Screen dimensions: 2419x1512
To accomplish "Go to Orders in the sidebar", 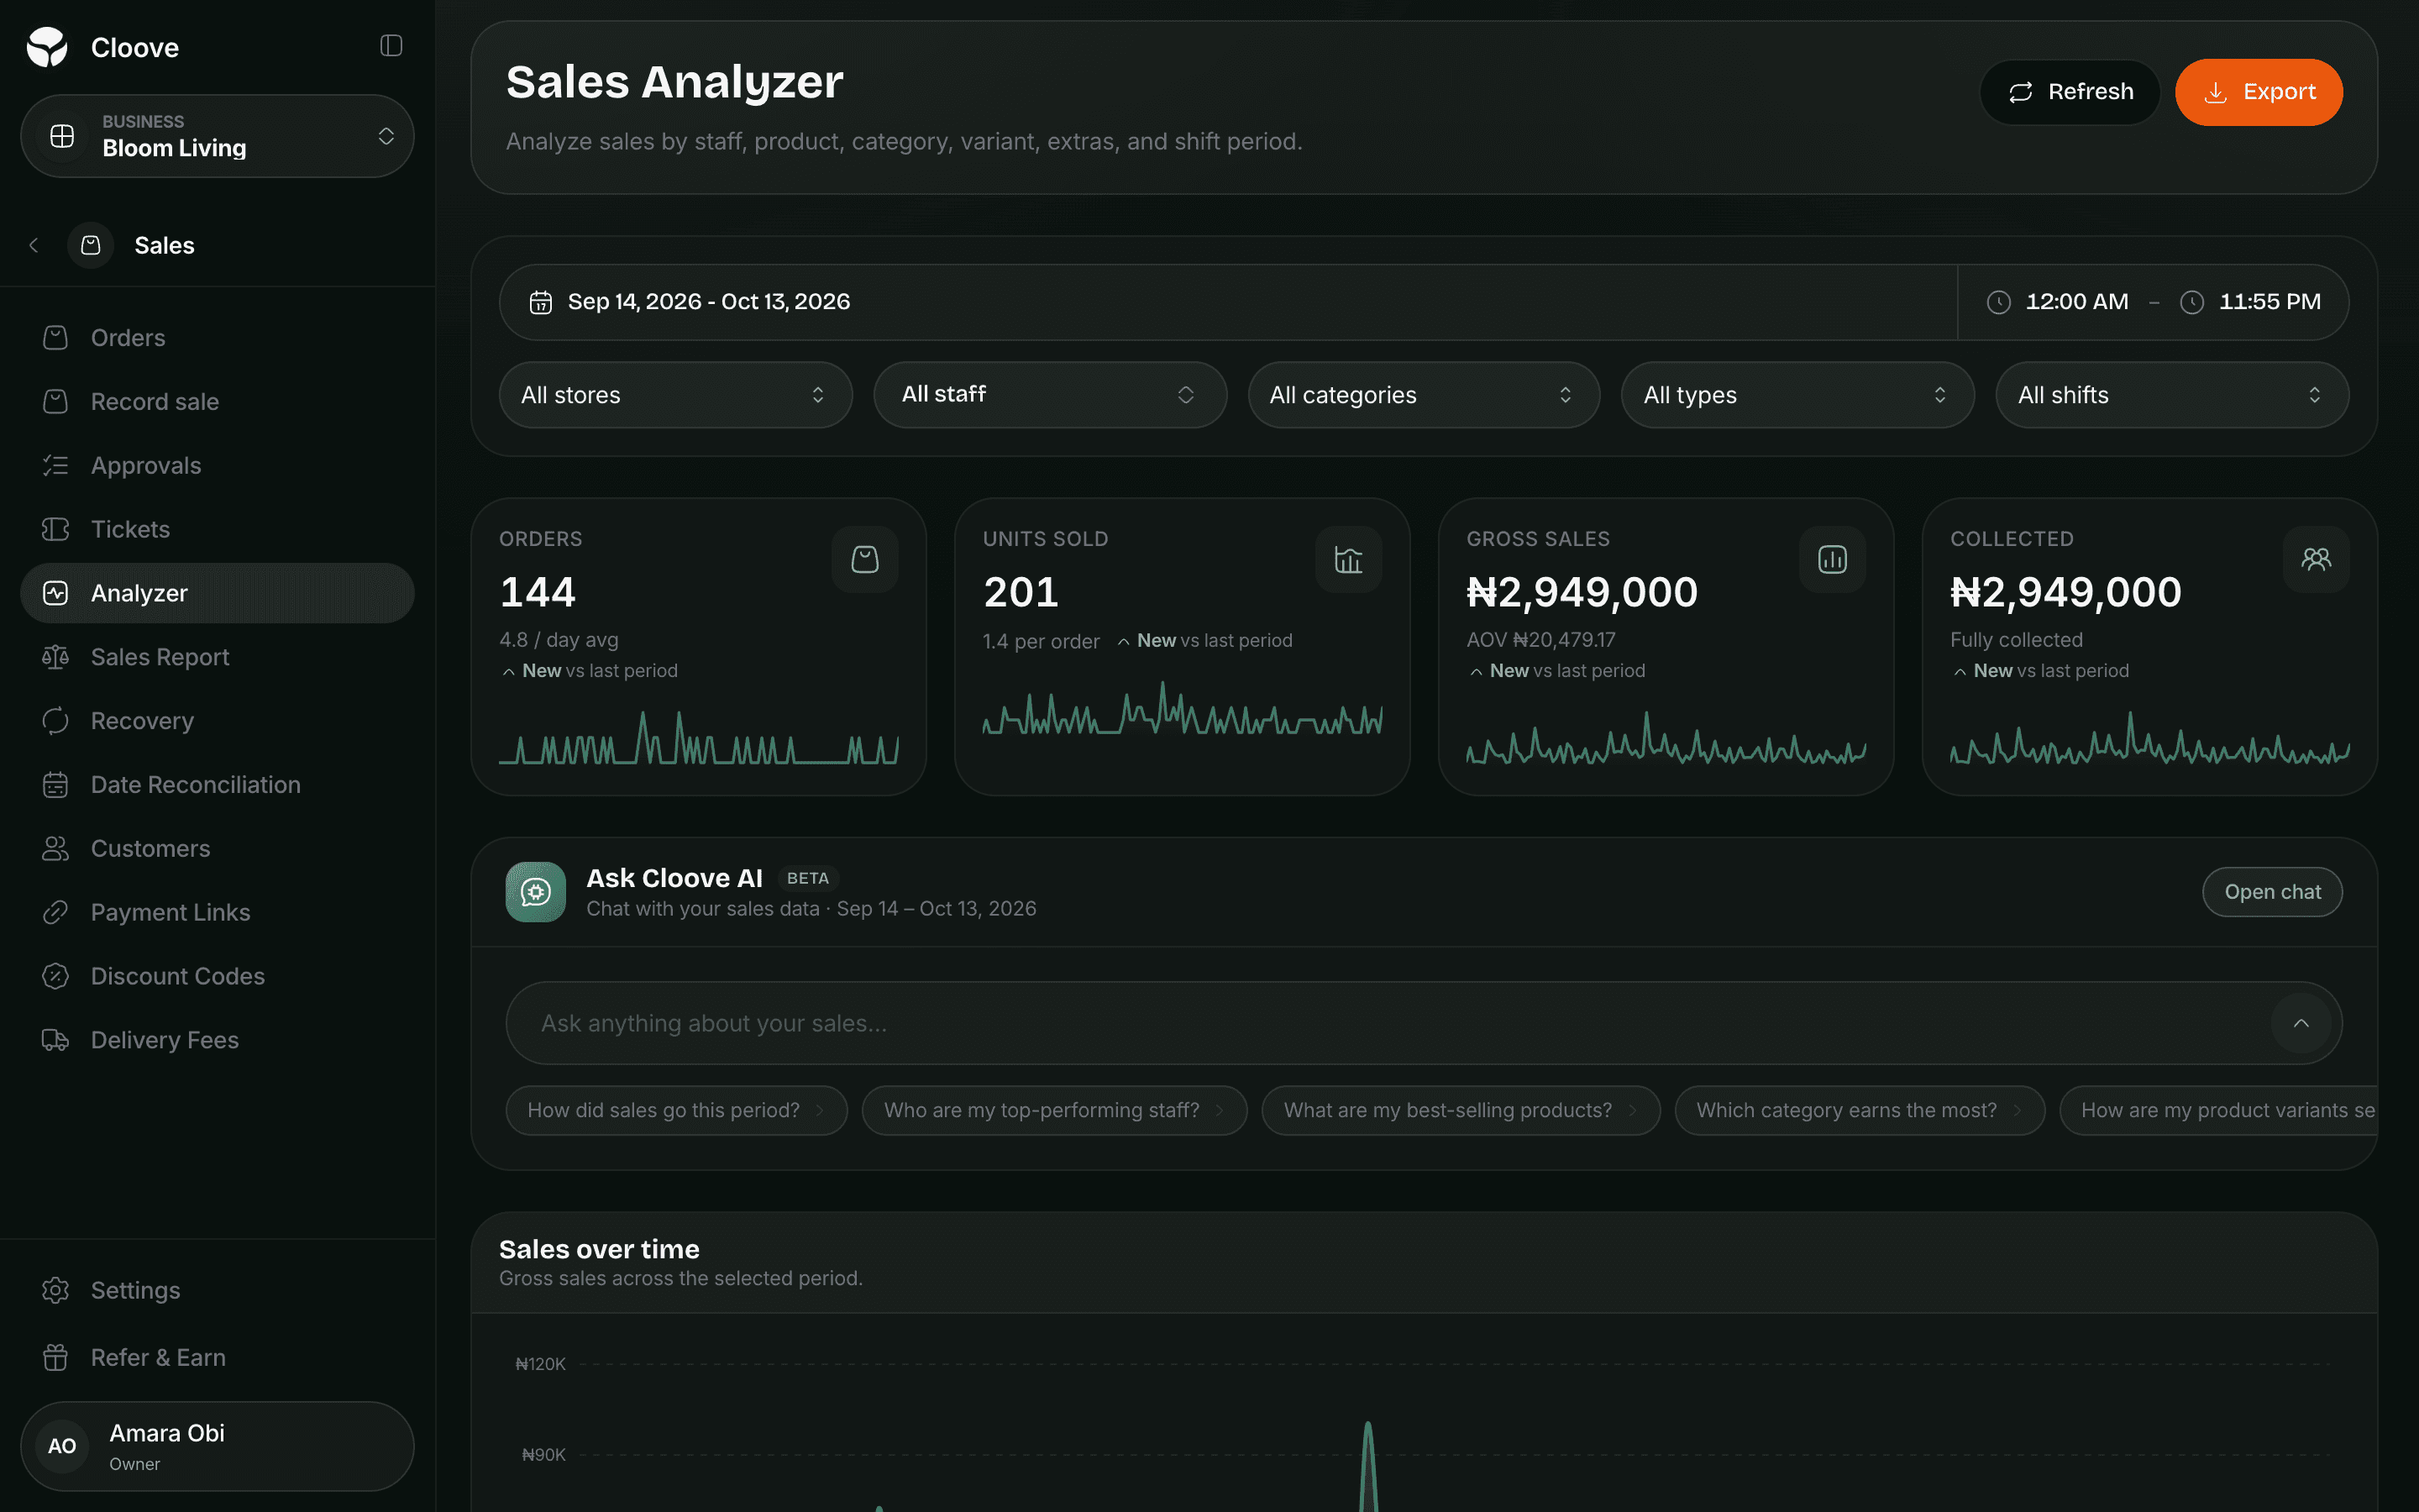I will tap(217, 338).
